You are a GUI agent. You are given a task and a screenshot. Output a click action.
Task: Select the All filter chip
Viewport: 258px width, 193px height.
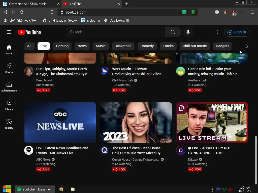tap(29, 46)
